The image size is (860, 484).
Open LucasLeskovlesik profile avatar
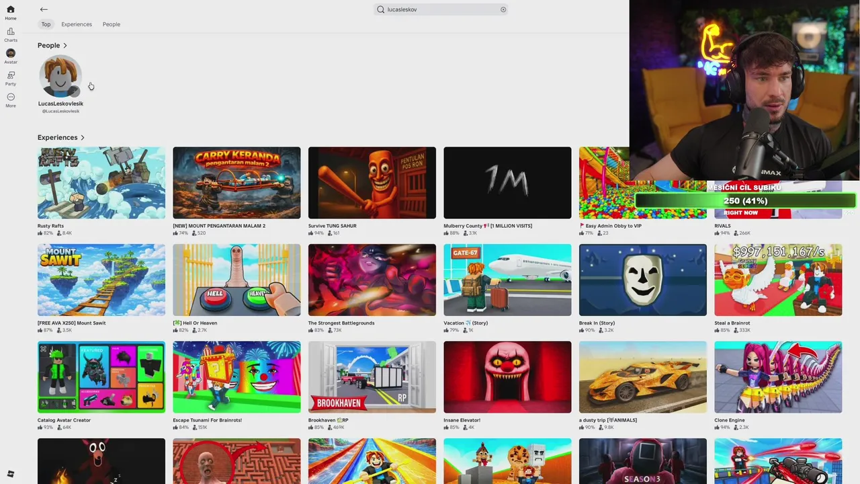click(60, 77)
